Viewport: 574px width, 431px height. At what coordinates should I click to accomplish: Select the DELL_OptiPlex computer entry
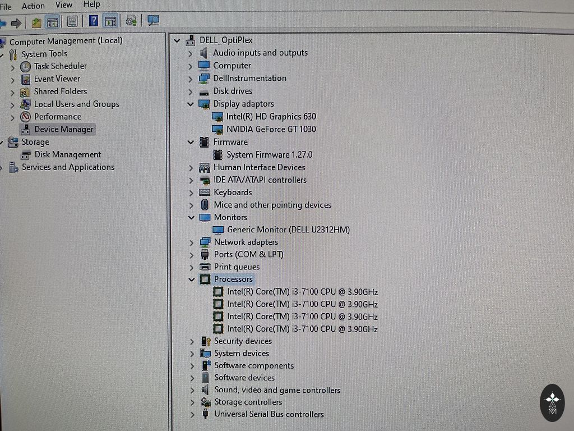[226, 40]
